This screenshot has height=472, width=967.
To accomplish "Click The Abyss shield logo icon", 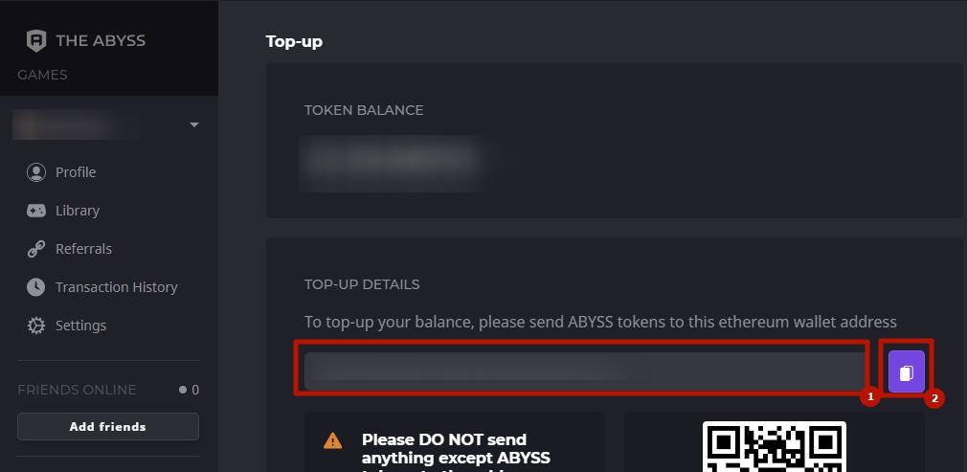I will pyautogui.click(x=36, y=41).
